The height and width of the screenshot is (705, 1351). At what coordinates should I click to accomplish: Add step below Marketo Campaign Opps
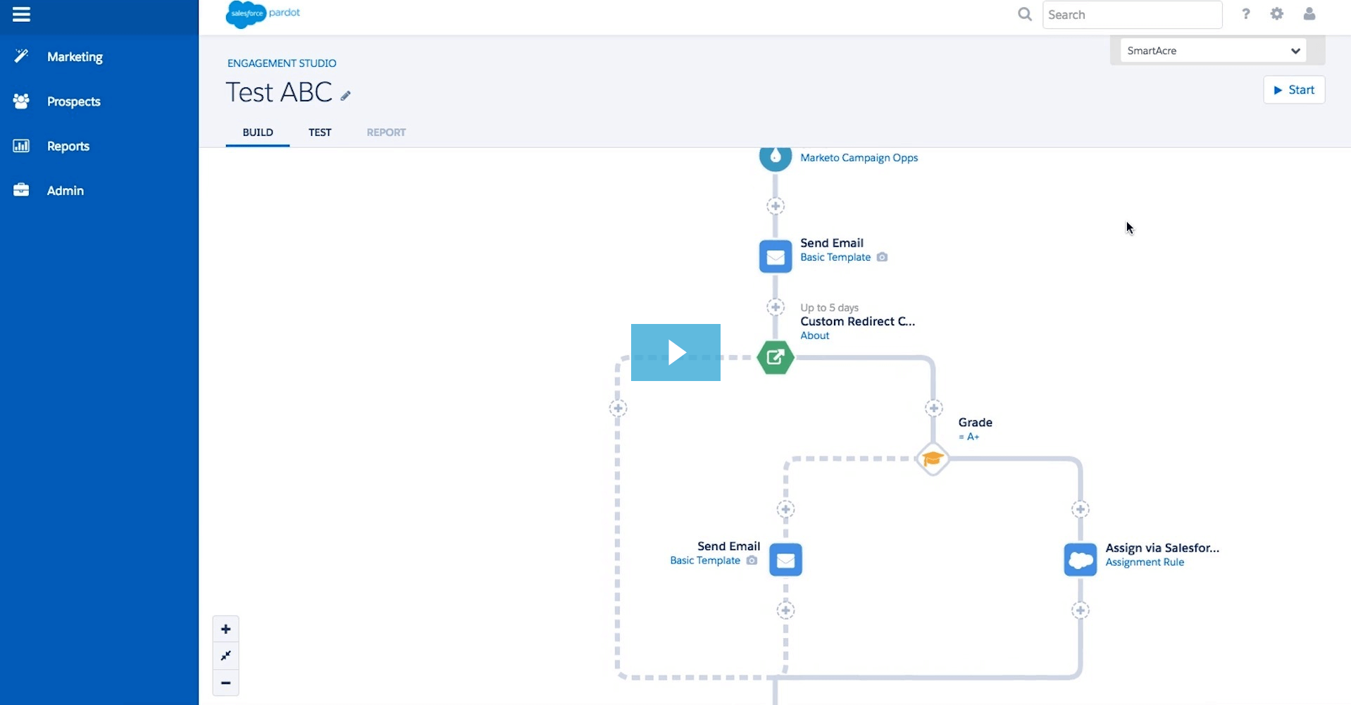coord(776,206)
